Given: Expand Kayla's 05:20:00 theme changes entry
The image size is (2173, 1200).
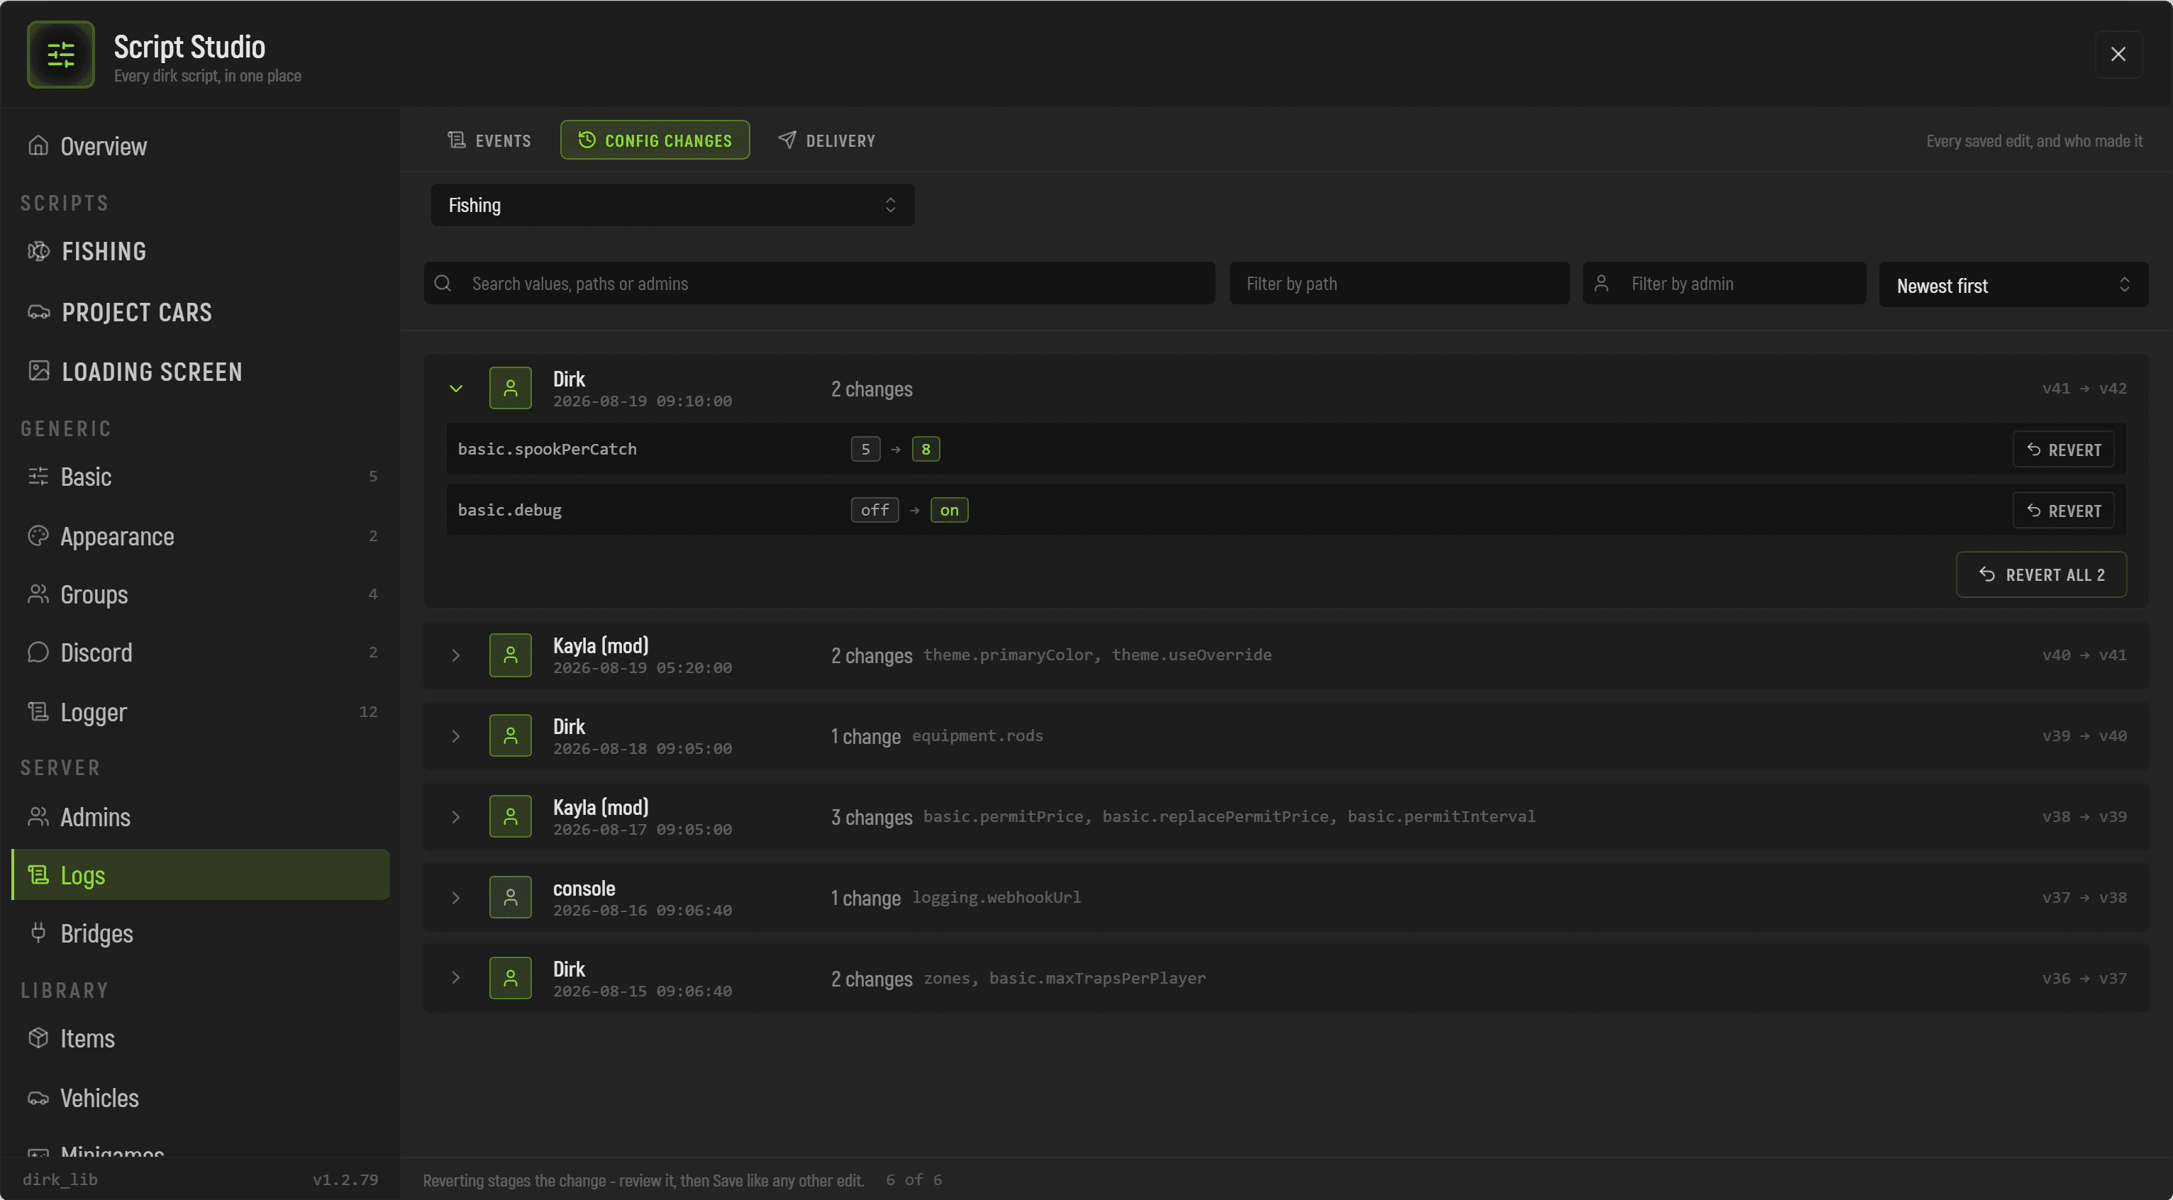Looking at the screenshot, I should (x=456, y=655).
